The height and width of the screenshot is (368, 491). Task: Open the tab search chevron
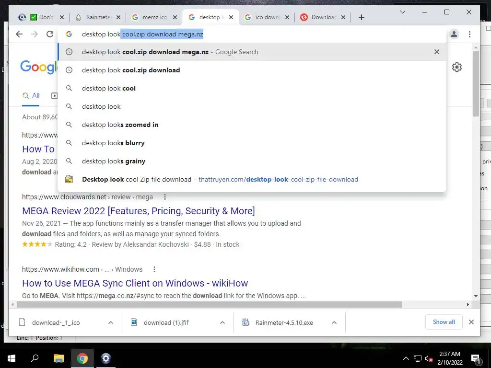(x=403, y=12)
